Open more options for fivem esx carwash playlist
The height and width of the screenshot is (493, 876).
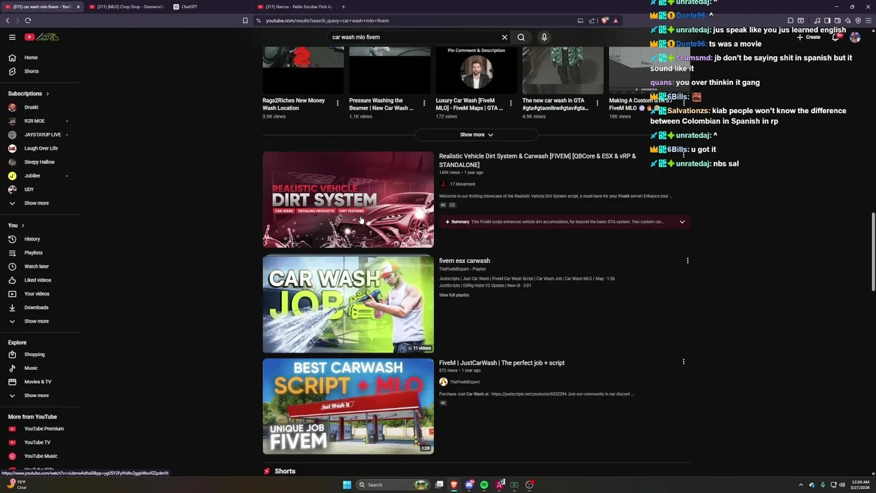pos(687,260)
